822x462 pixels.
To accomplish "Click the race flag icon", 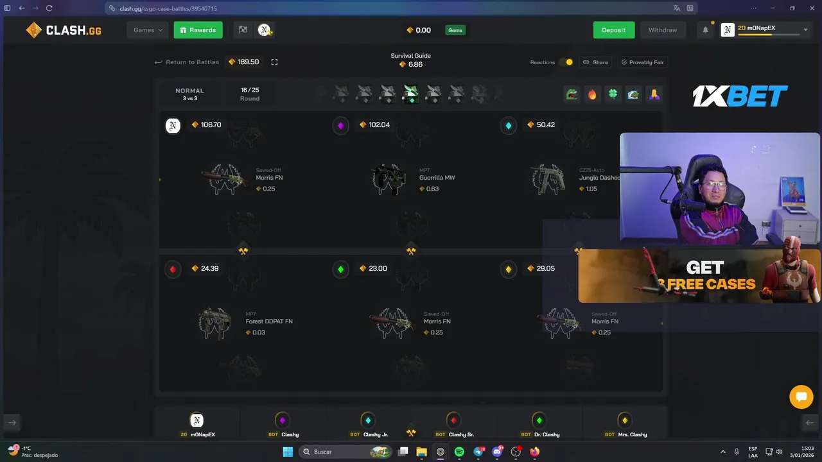I will pyautogui.click(x=243, y=30).
